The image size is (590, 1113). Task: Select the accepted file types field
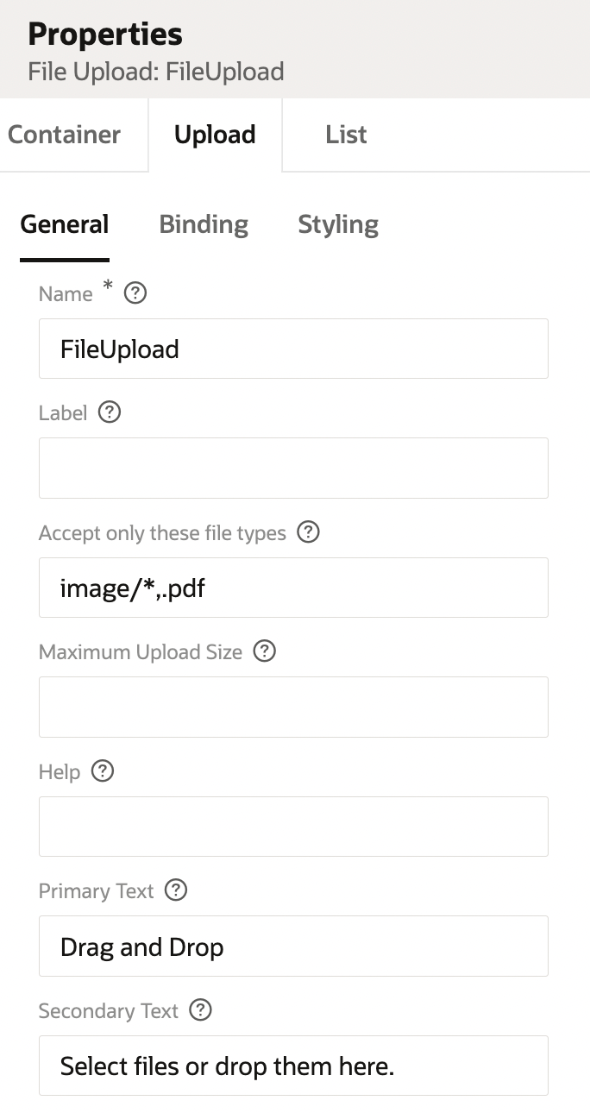pos(293,588)
